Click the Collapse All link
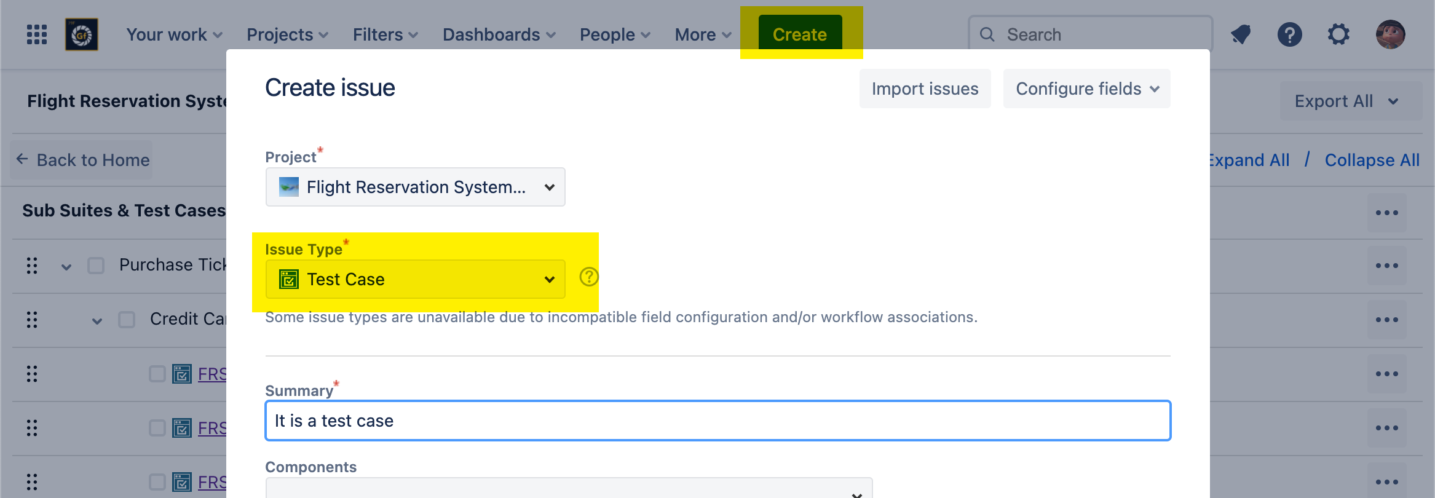This screenshot has width=1435, height=498. [1372, 160]
